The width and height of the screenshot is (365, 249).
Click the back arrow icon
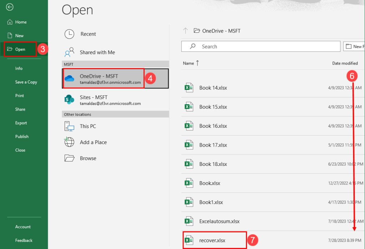pos(10,7)
